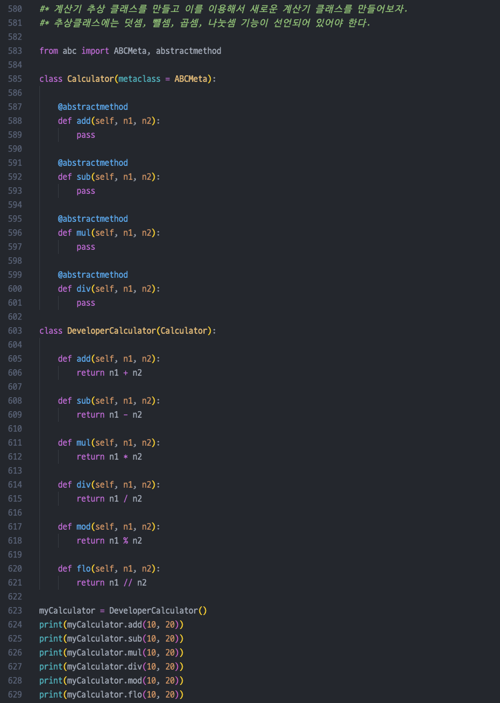Click the 'def mod(self, n1, n2):' definition

pos(109,527)
